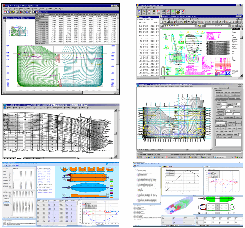This screenshot has height=228, width=245.
Task: Click the New icon in Propeller Design toolbar
Action: [x=139, y=12]
